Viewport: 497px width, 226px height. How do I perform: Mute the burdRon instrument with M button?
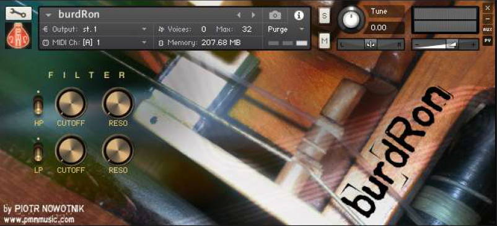click(x=324, y=41)
